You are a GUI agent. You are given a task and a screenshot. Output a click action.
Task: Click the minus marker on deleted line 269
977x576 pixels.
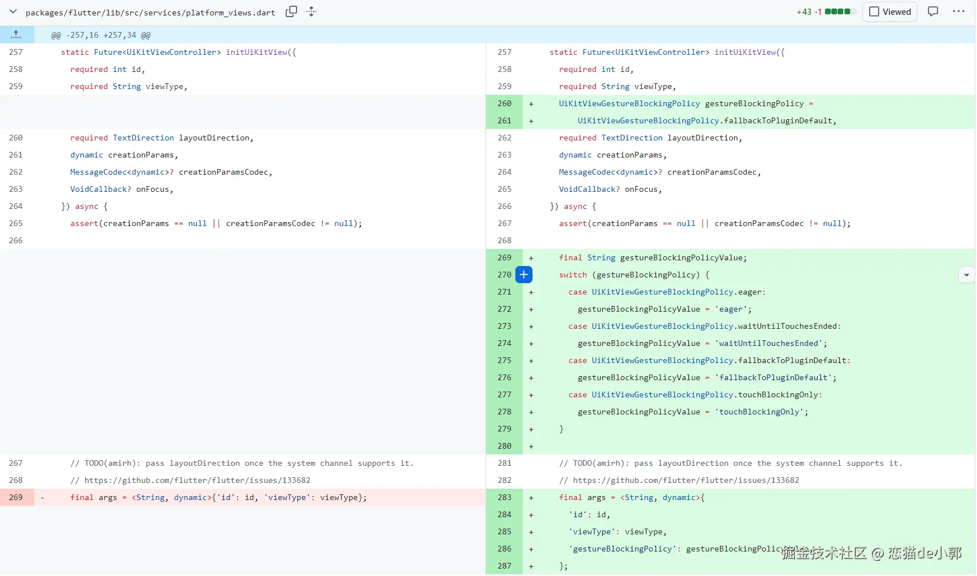pyautogui.click(x=42, y=497)
